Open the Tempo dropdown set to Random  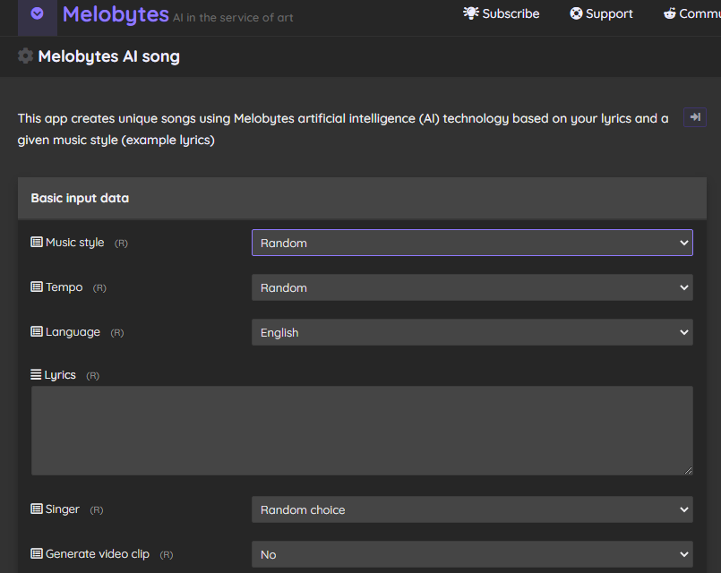click(x=472, y=287)
